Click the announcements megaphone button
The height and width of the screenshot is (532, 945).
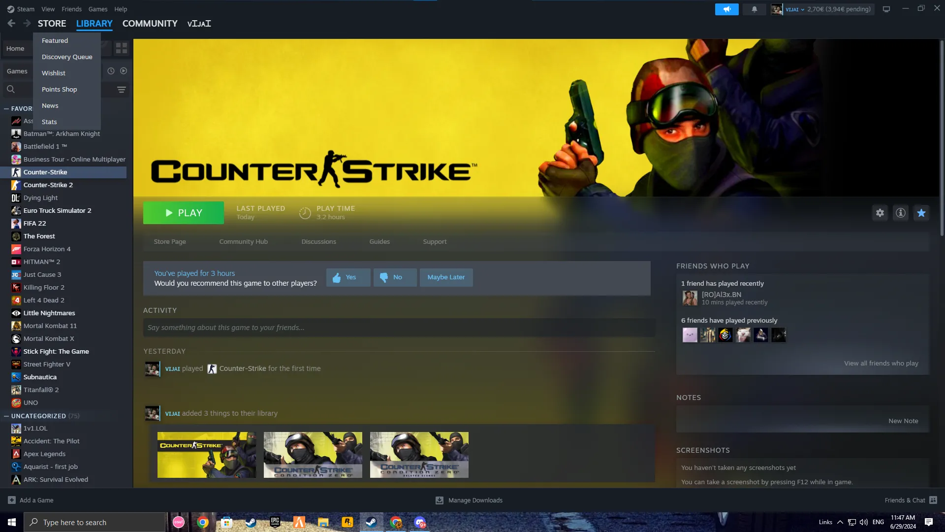pos(726,9)
